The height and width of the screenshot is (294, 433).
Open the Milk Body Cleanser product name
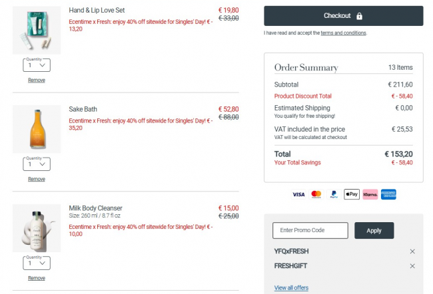(95, 208)
